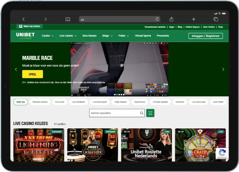239x172 pixels.
Task: Expand the Casino dropdown menu
Action: point(47,36)
